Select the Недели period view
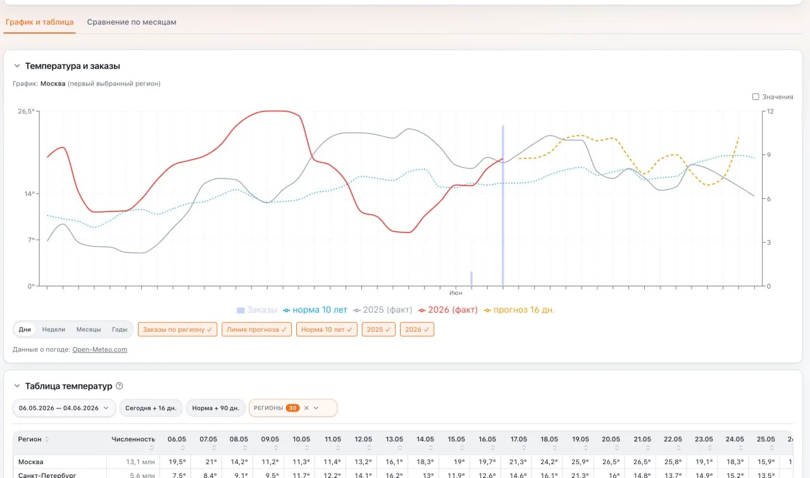This screenshot has width=810, height=478. pyautogui.click(x=54, y=329)
